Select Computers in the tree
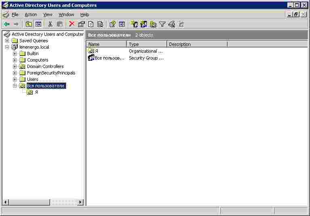This screenshot has width=310, height=216. [x=38, y=60]
